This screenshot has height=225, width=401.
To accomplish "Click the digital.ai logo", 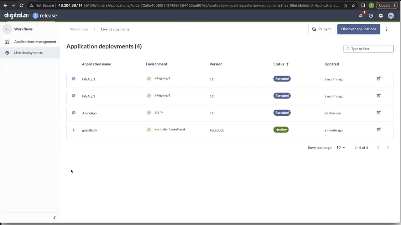I will point(17,15).
